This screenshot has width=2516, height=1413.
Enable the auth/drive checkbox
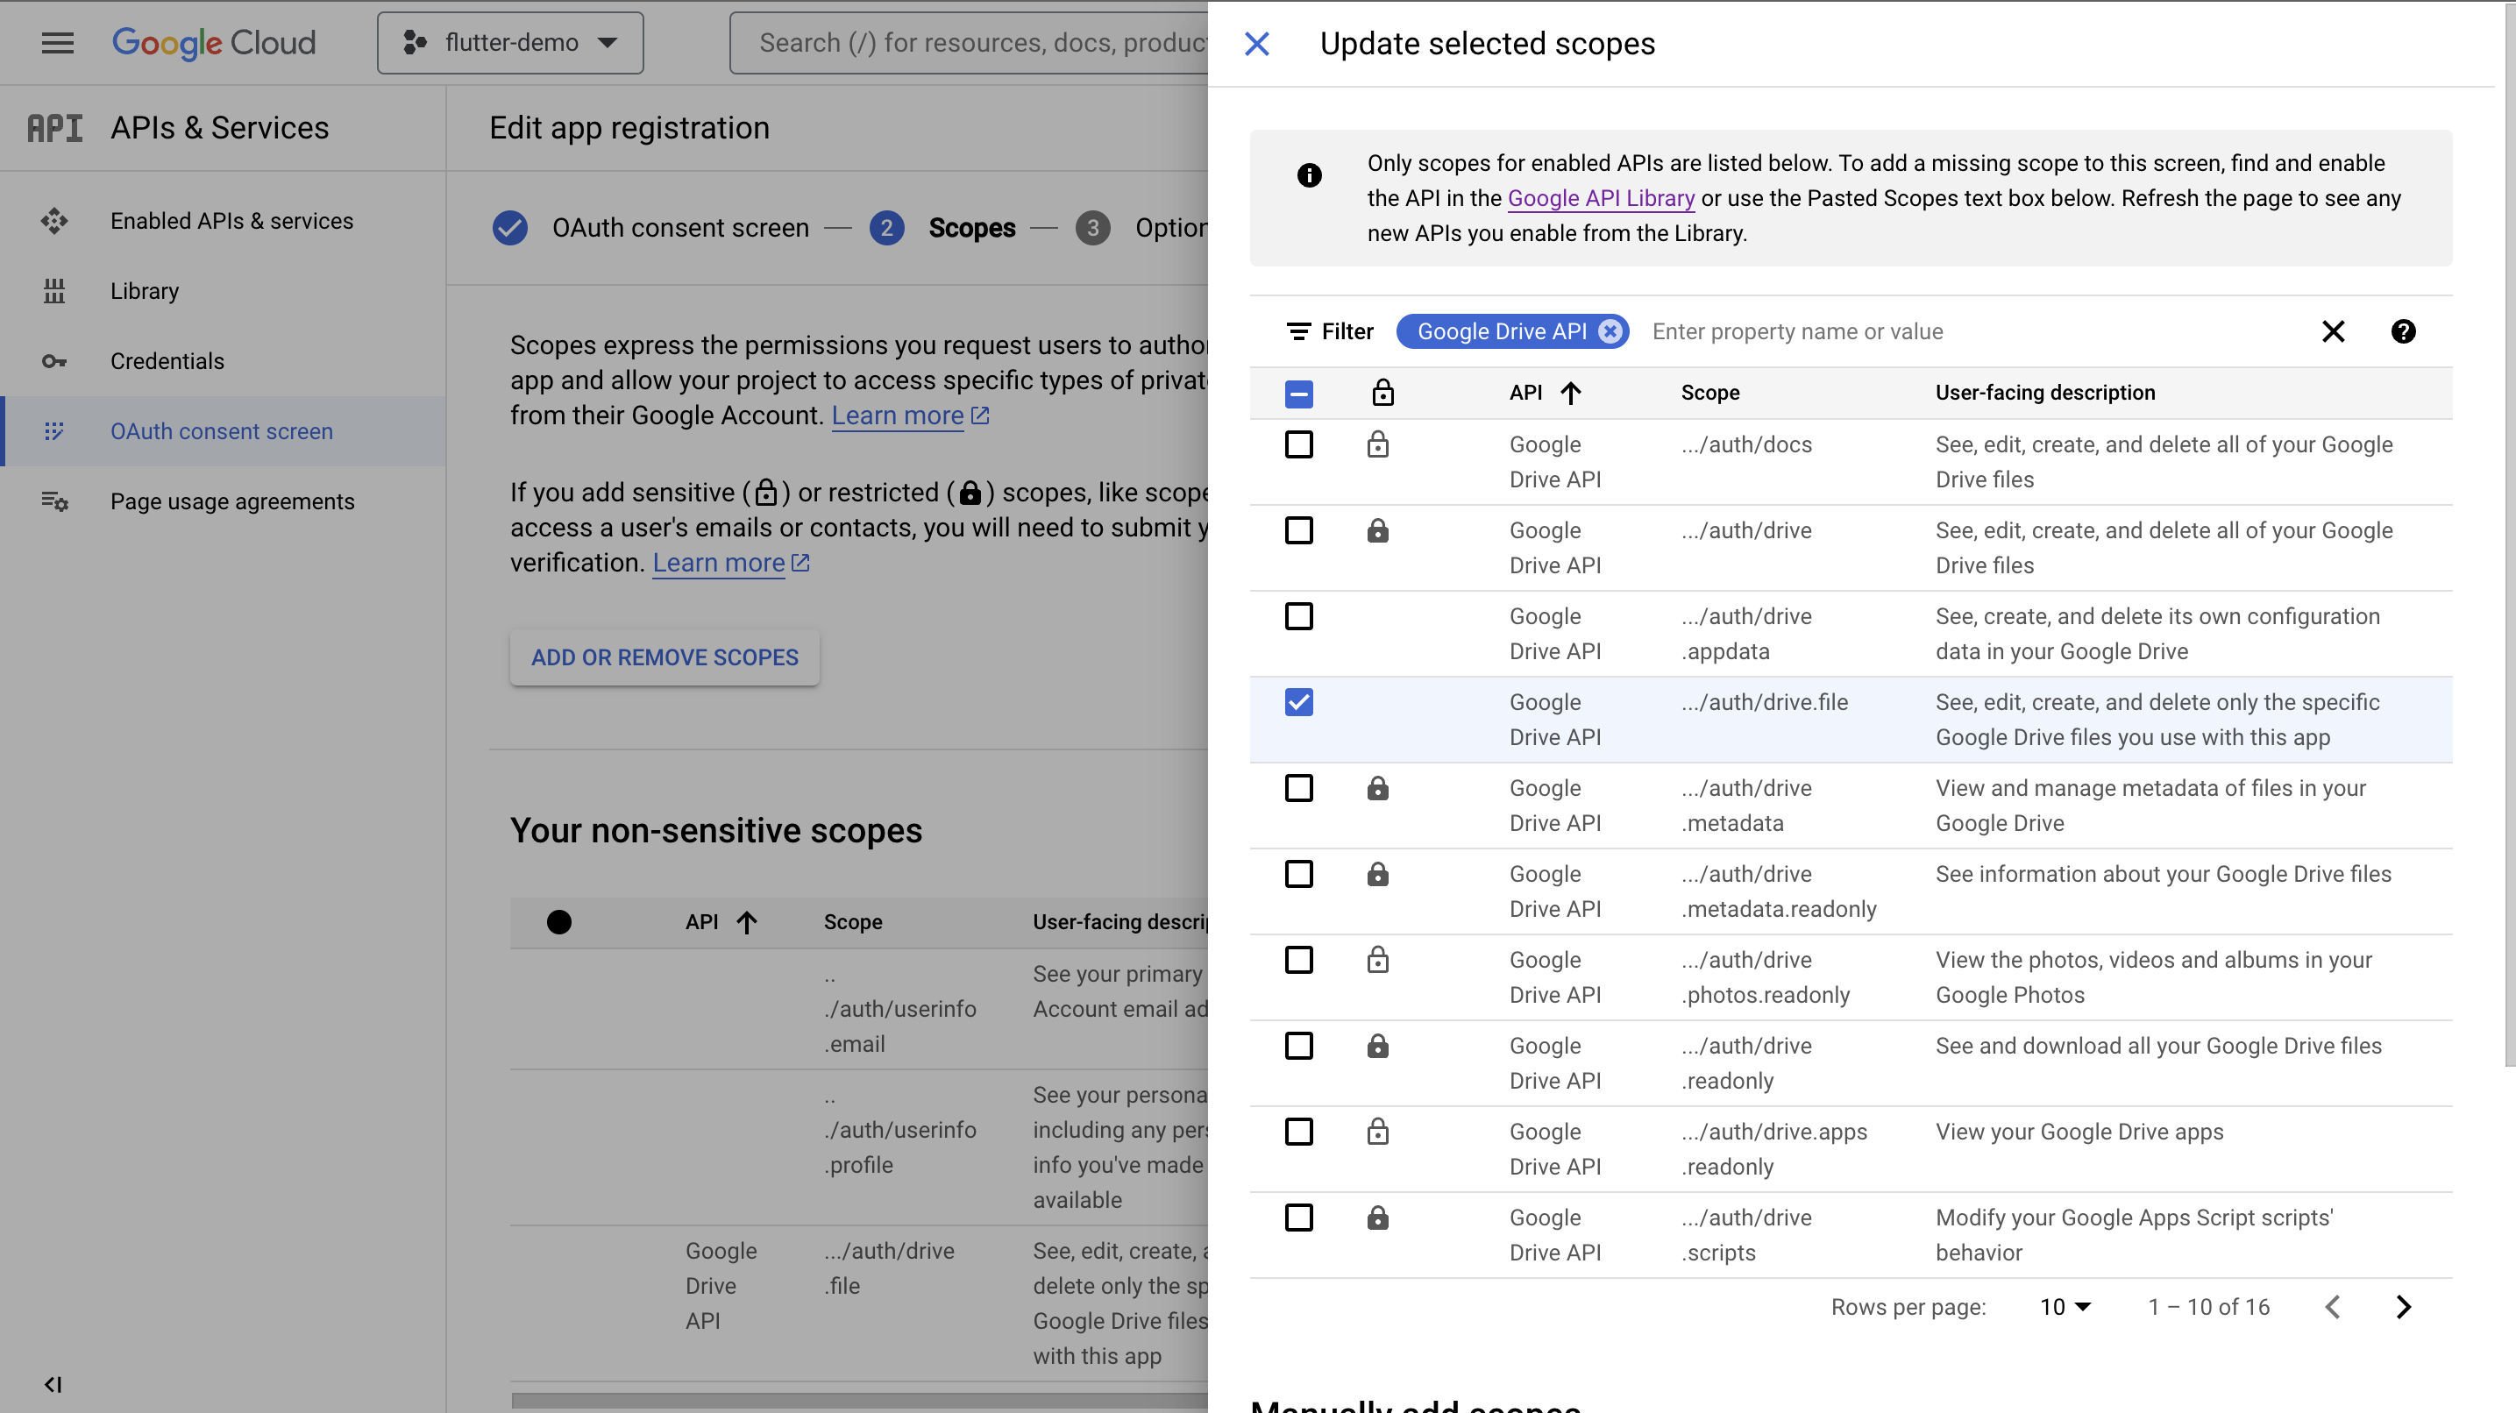coord(1297,530)
